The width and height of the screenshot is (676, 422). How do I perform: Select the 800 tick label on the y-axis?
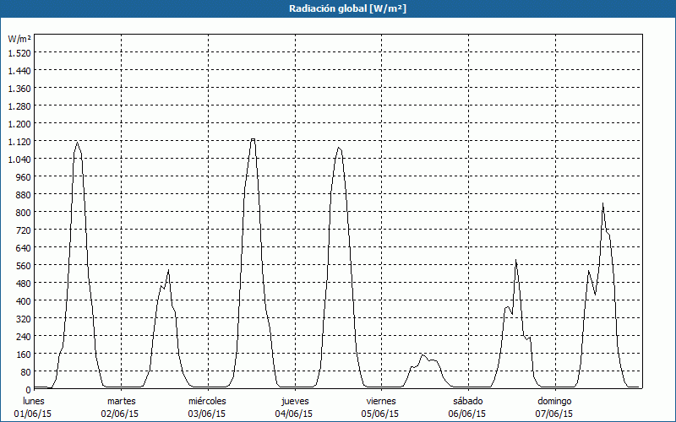click(x=23, y=212)
